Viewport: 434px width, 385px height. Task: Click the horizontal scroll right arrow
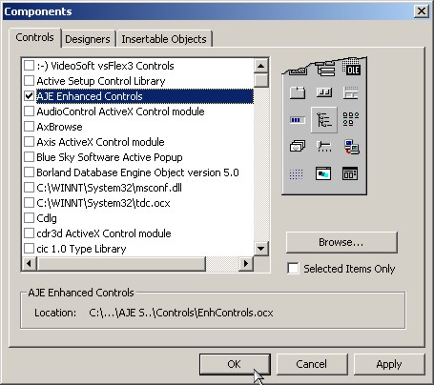click(x=246, y=263)
